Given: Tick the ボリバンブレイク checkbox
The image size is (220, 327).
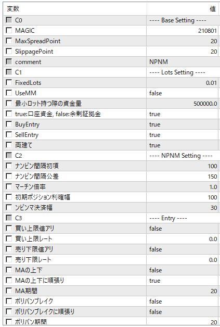Looking at the screenshot, I should click(x=9, y=301).
